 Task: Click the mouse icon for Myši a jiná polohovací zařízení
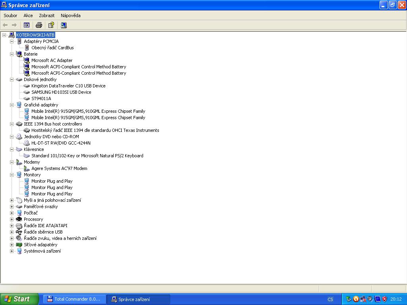click(x=19, y=200)
